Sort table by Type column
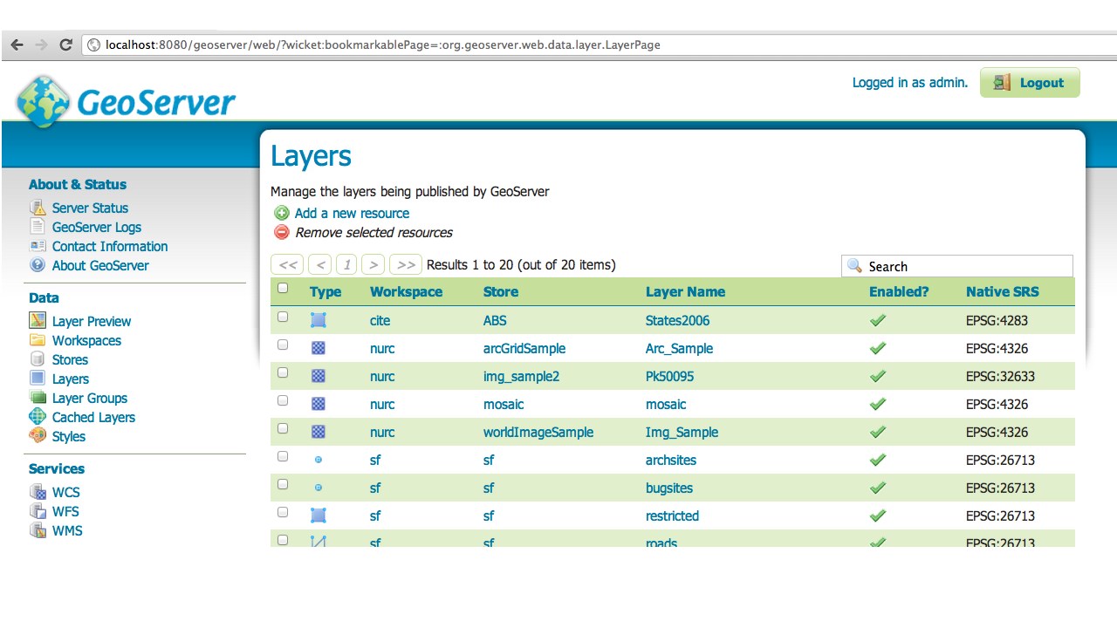Screen dimensions: 1117x628 326,292
